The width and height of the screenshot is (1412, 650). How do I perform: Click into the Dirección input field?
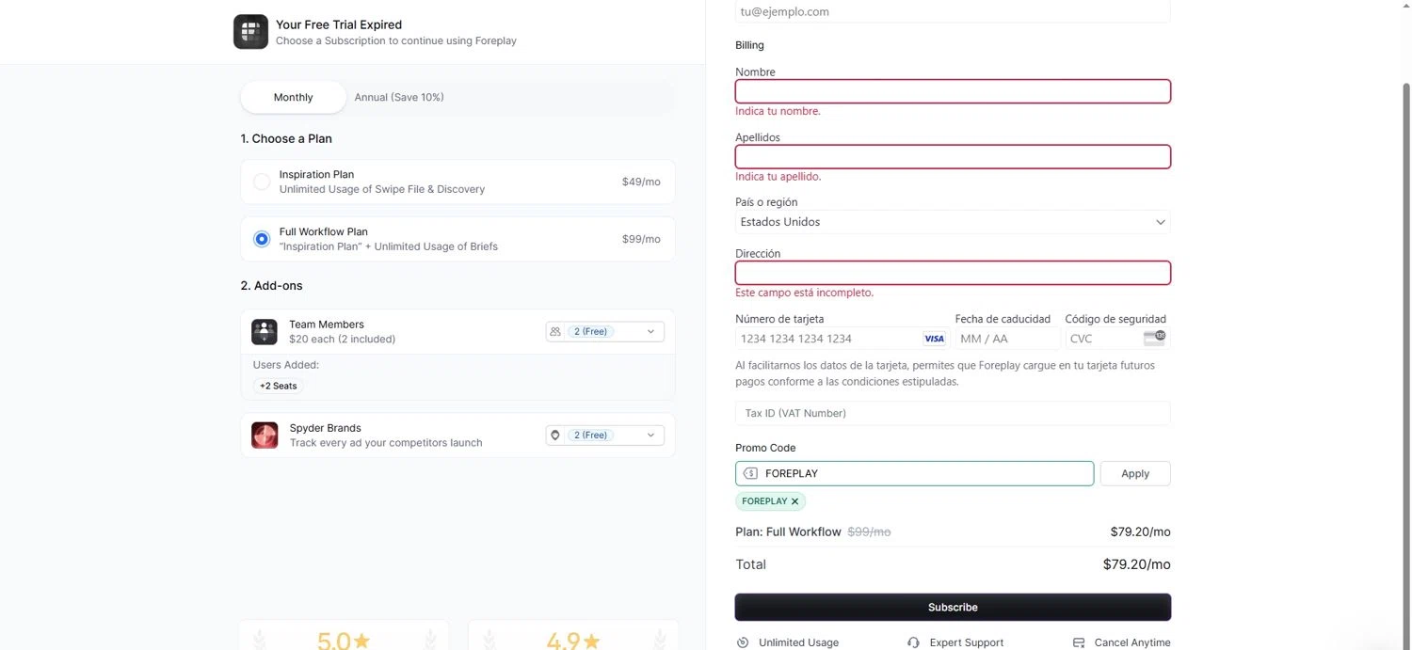953,273
